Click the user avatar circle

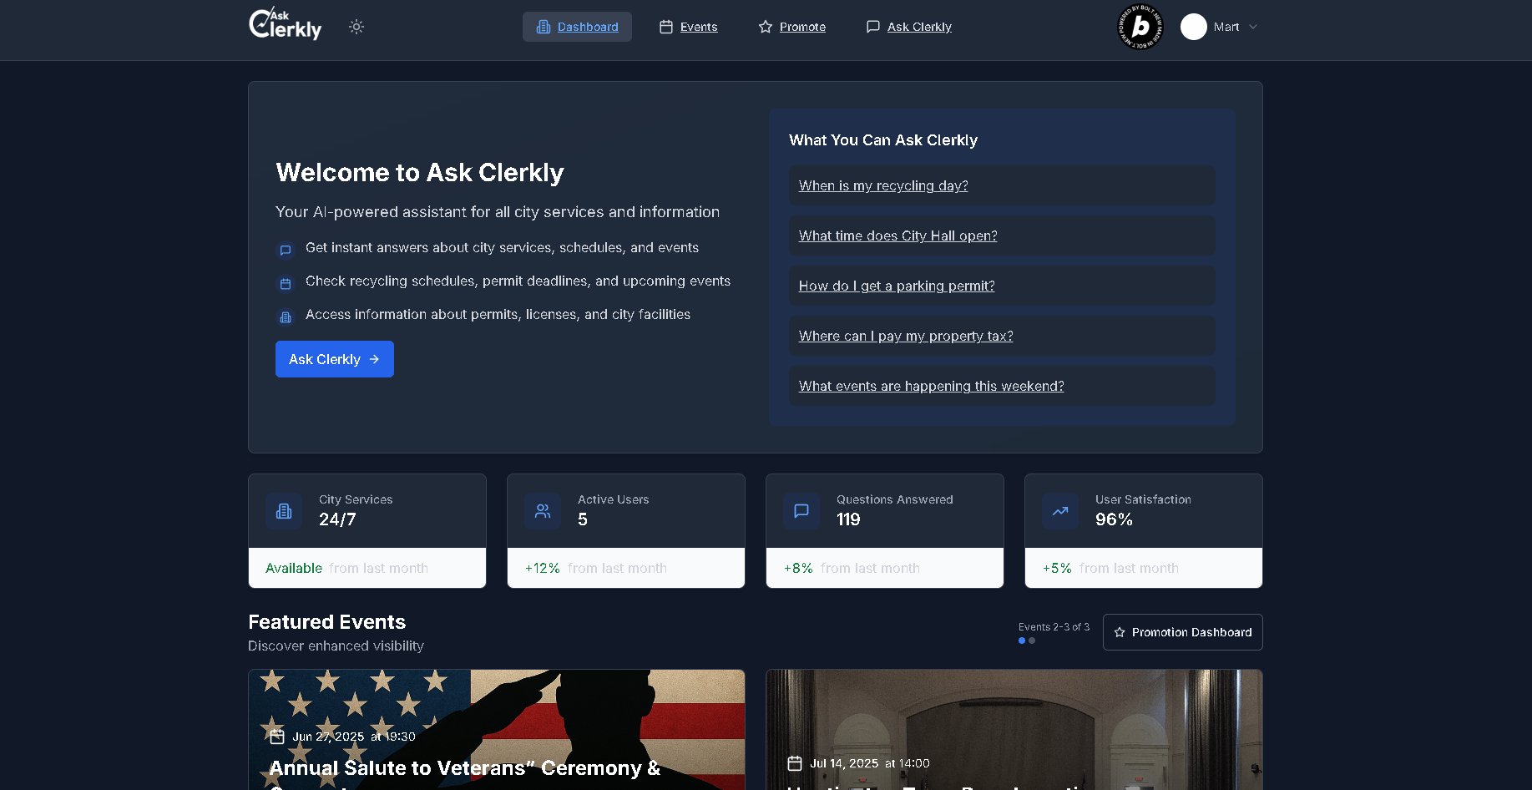coord(1193,27)
